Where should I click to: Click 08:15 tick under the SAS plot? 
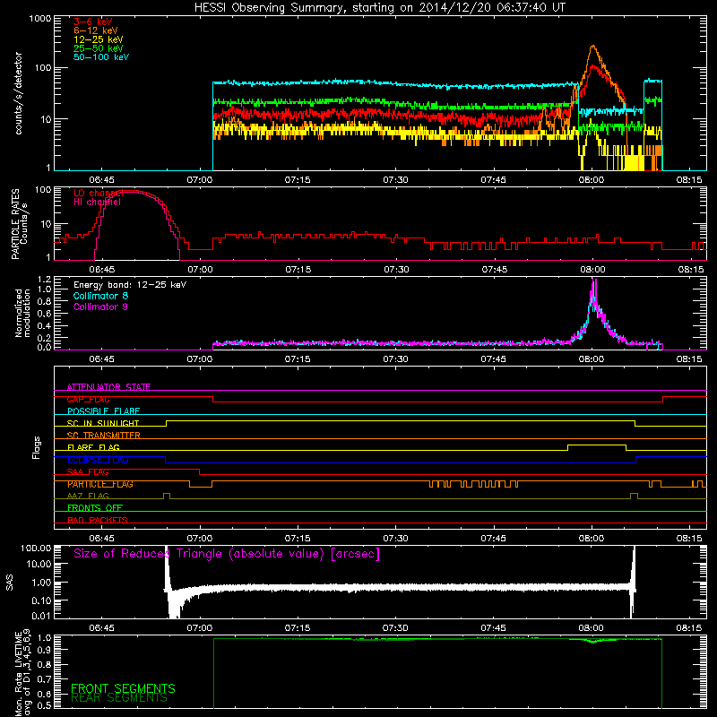(689, 628)
